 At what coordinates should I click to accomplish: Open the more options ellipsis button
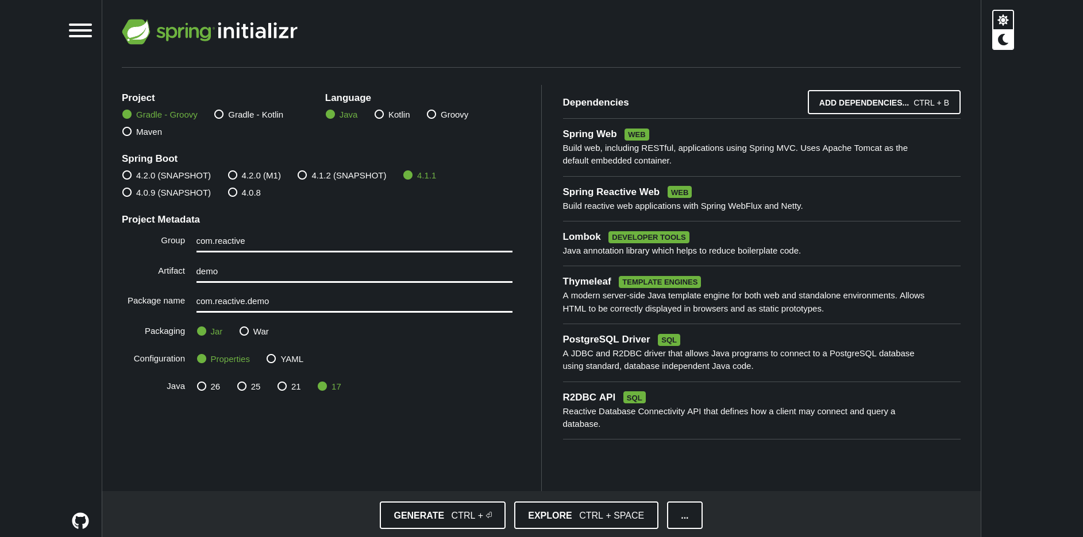click(x=685, y=515)
